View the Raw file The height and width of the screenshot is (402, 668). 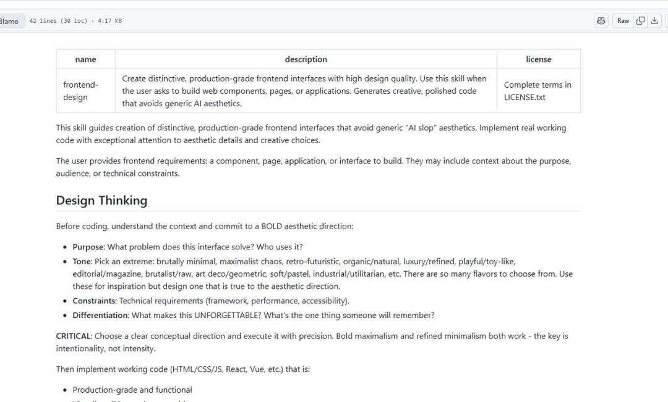pyautogui.click(x=623, y=21)
